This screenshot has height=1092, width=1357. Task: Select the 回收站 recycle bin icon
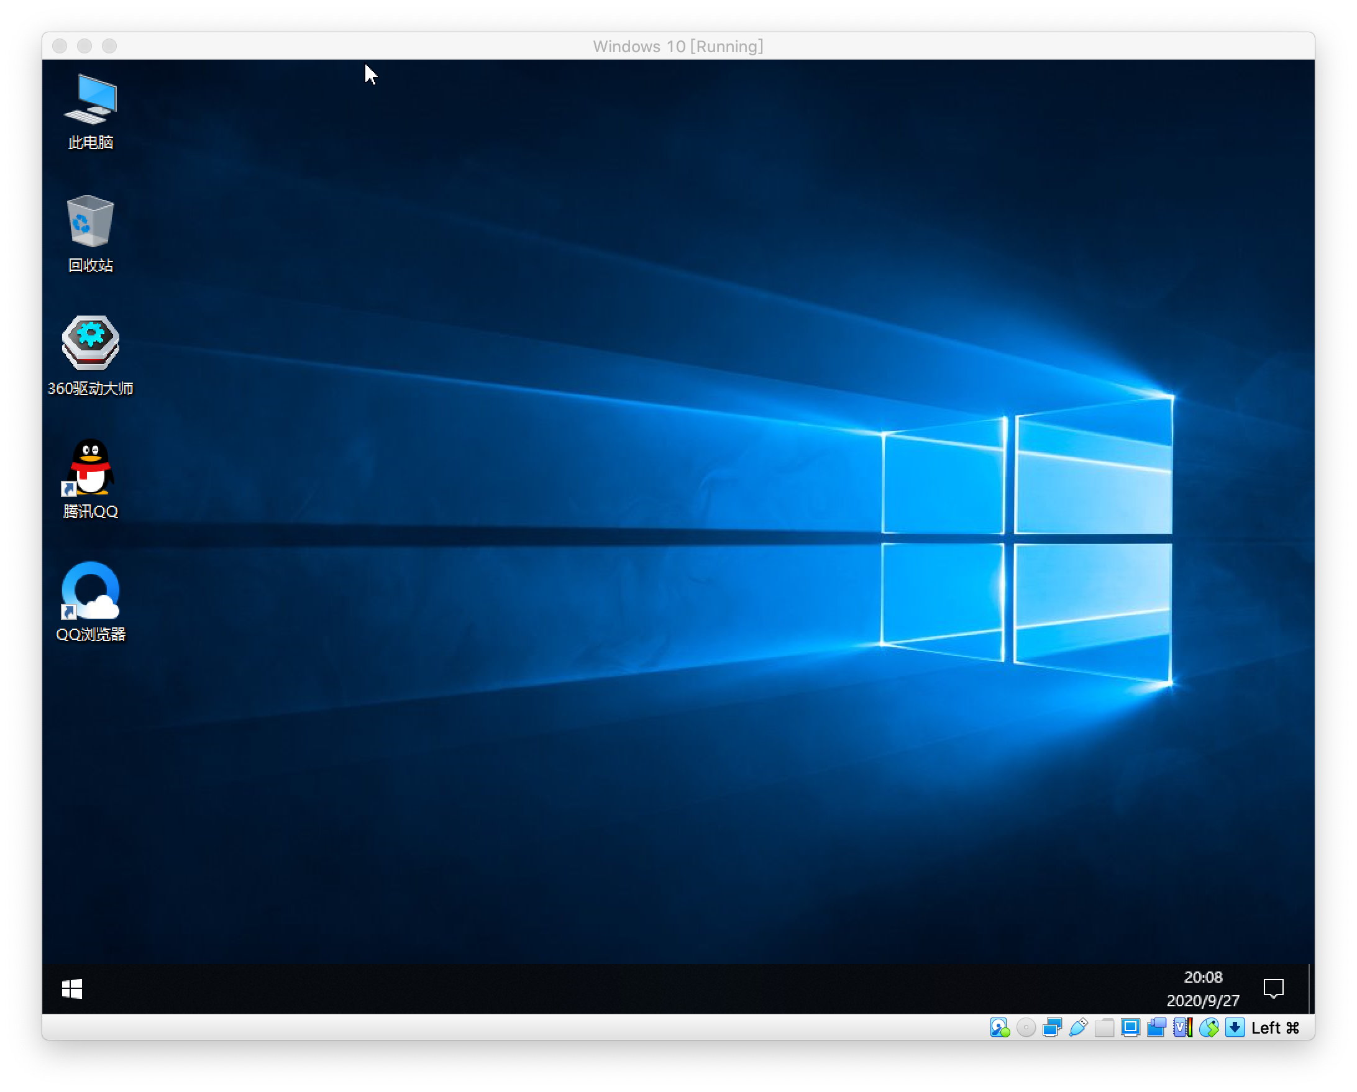91,233
